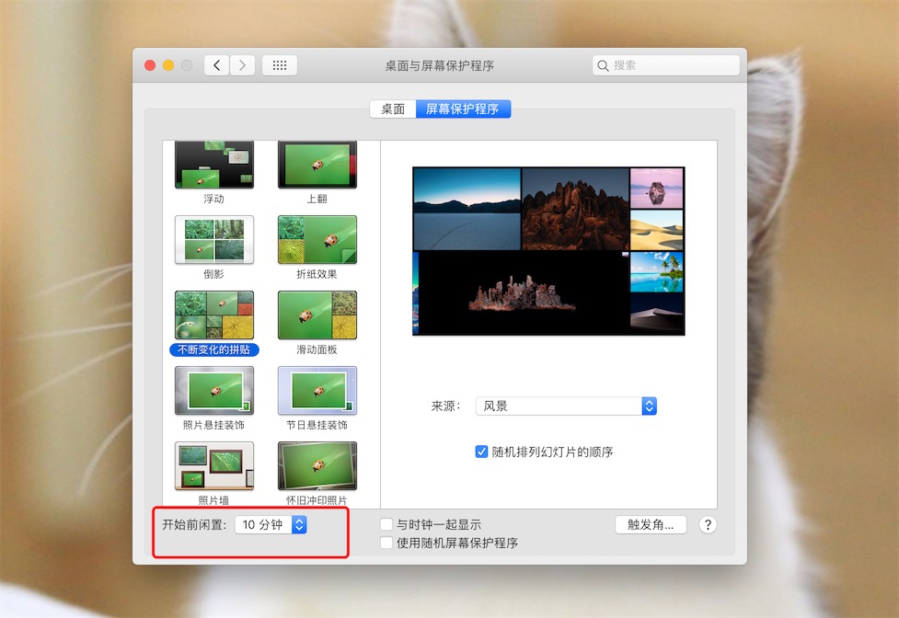The width and height of the screenshot is (899, 618).
Task: Uncheck 随机排列幻灯片的顺序 checkbox
Action: (x=481, y=452)
